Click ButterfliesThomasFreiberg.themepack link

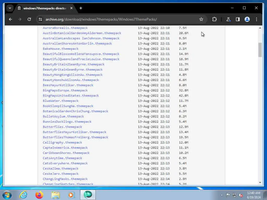(75, 137)
